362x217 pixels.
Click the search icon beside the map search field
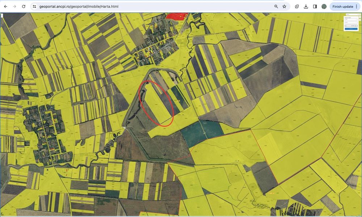coord(360,14)
